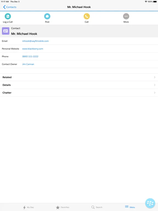
Task: Open the Search tab
Action: pos(97,207)
